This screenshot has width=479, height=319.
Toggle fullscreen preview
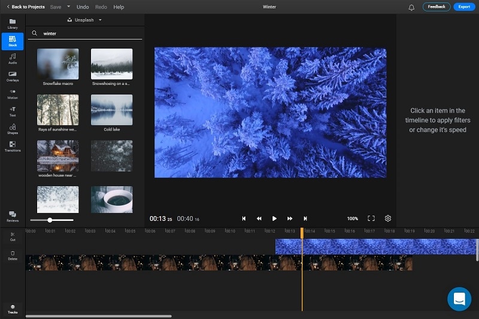(x=371, y=218)
